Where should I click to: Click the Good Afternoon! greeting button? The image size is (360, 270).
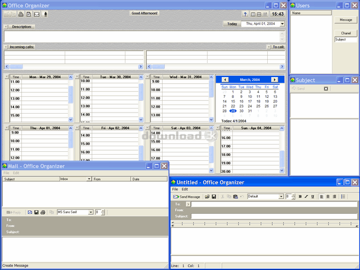(145, 13)
